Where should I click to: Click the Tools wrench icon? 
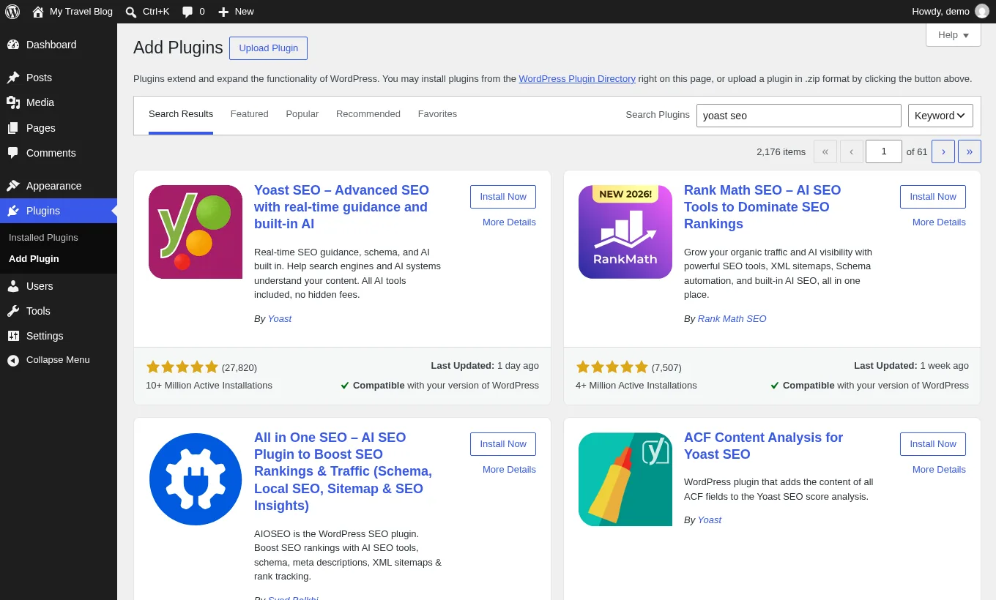pyautogui.click(x=13, y=311)
